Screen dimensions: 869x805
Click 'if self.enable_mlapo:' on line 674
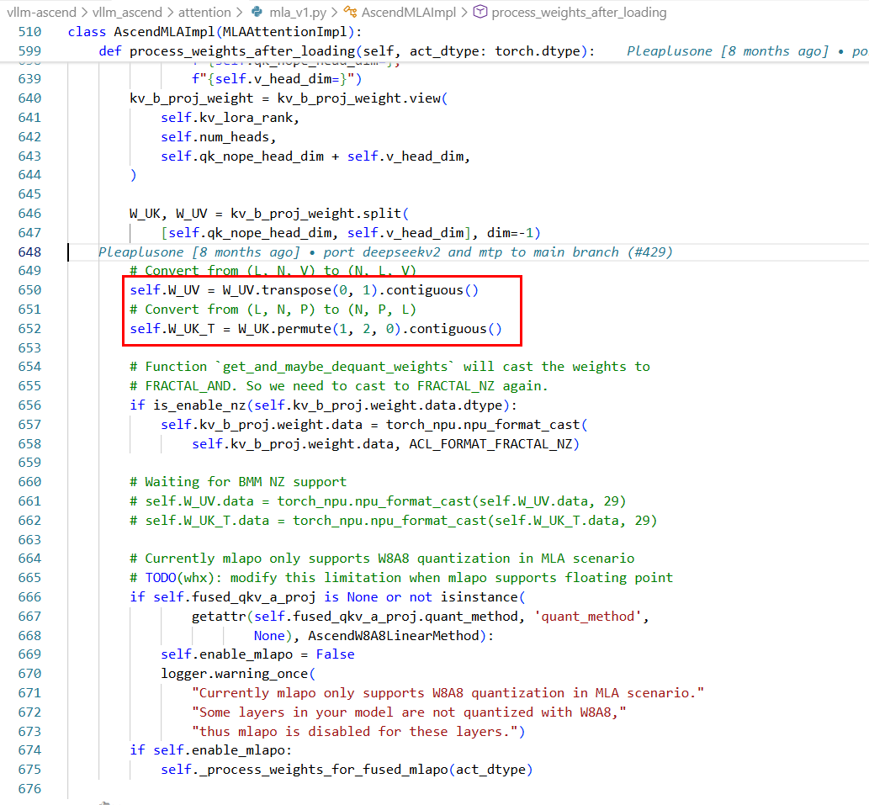pyautogui.click(x=210, y=750)
